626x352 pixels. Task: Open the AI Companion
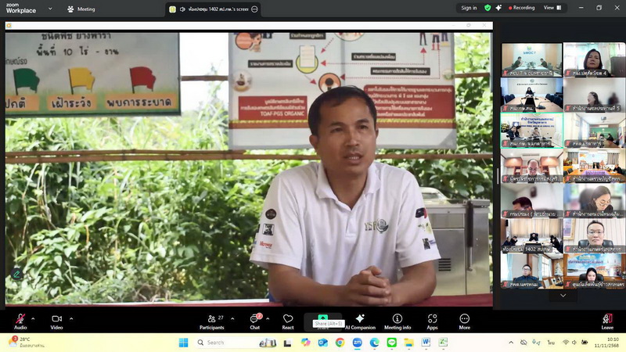pos(360,320)
